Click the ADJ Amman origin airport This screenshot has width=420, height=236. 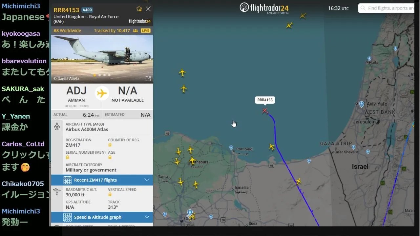click(76, 94)
